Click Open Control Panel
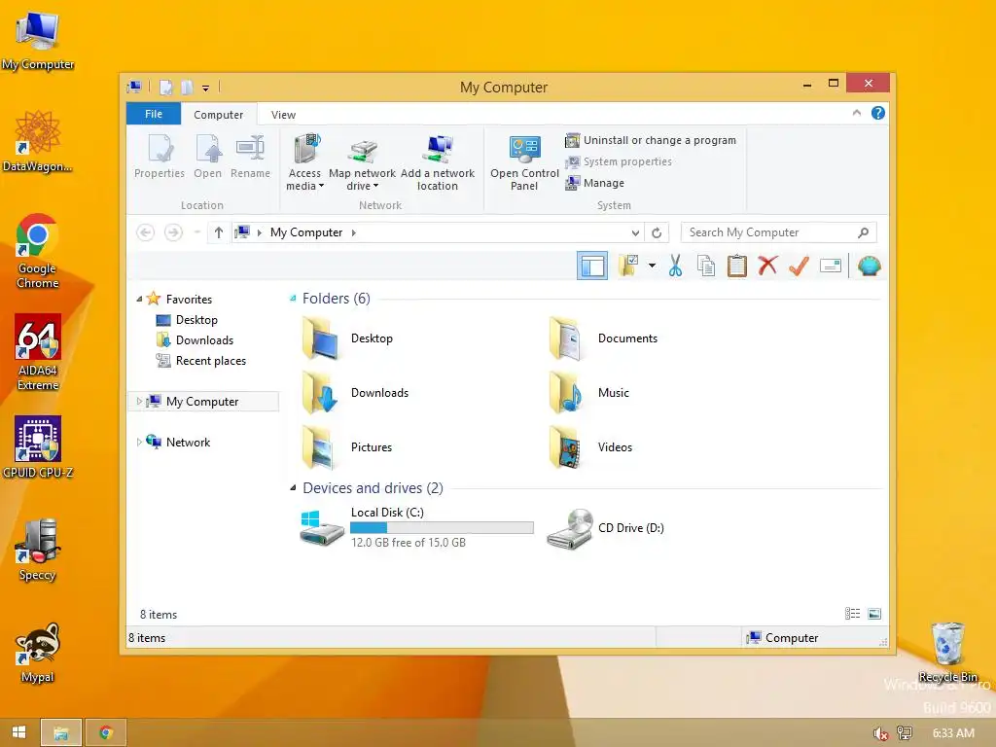The width and height of the screenshot is (996, 747). point(524,162)
